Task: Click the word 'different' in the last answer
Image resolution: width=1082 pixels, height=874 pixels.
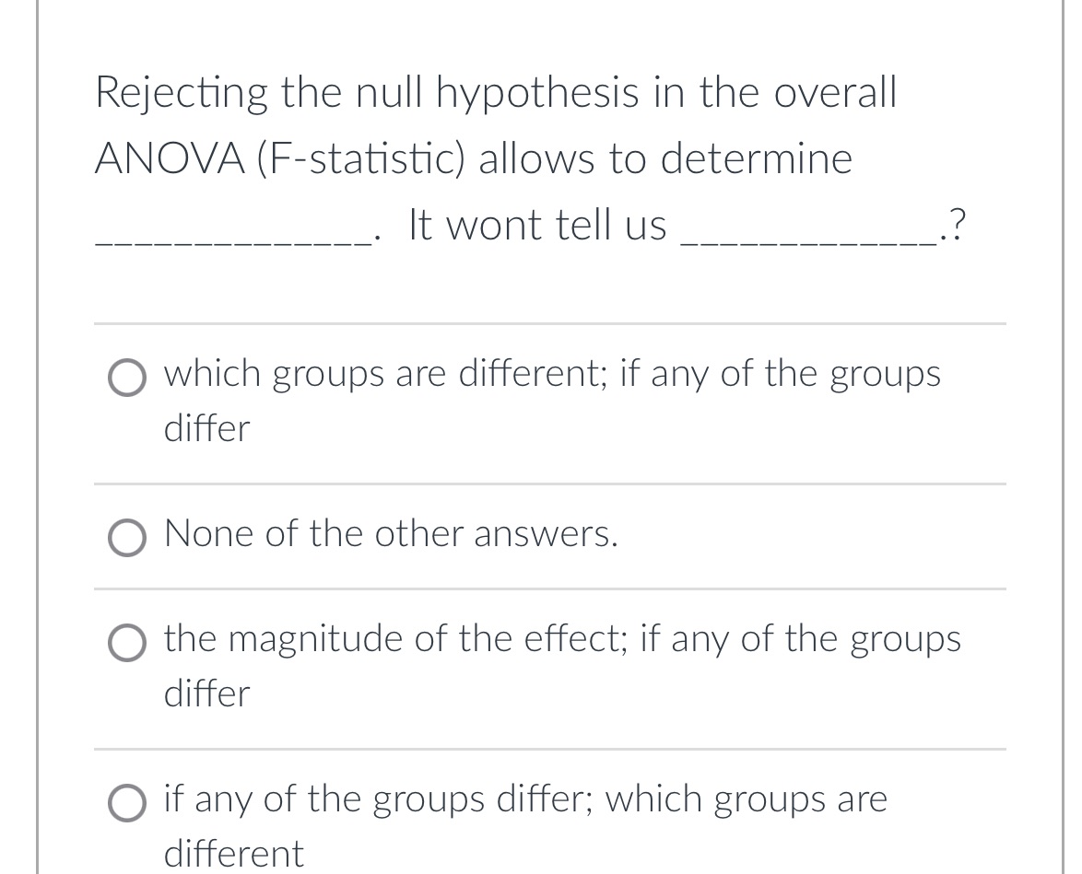Action: point(232,853)
